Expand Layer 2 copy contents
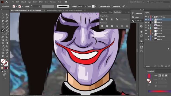171x96 pixels. tap(152, 17)
